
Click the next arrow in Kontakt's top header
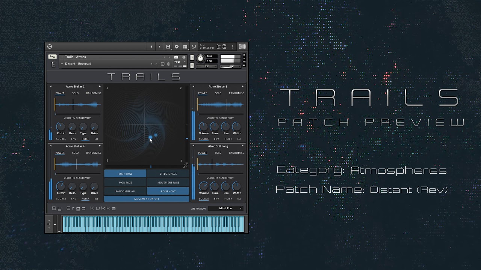point(160,46)
